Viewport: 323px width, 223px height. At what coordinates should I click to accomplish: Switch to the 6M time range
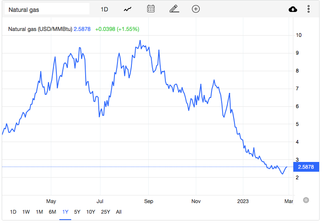53,212
